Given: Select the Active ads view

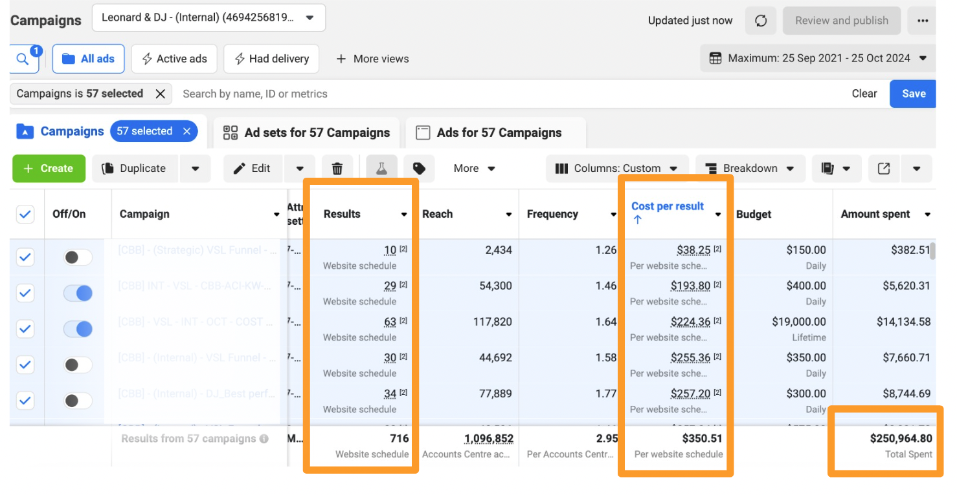Looking at the screenshot, I should (174, 59).
